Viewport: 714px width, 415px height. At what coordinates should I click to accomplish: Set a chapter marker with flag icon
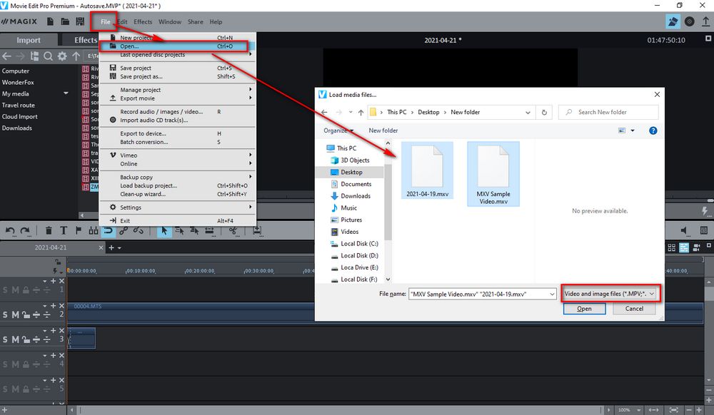[x=79, y=230]
